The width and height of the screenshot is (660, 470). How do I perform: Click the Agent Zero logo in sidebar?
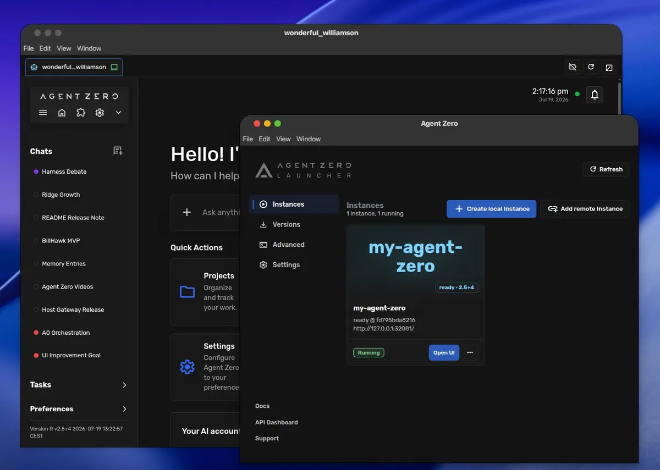point(79,96)
